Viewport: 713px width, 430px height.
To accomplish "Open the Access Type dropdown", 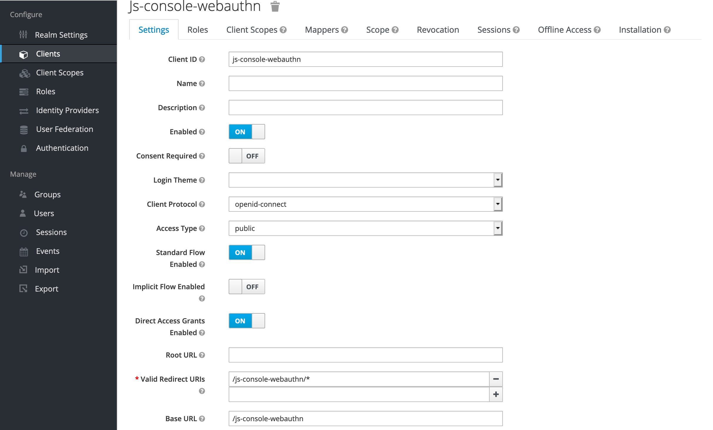I will 497,228.
